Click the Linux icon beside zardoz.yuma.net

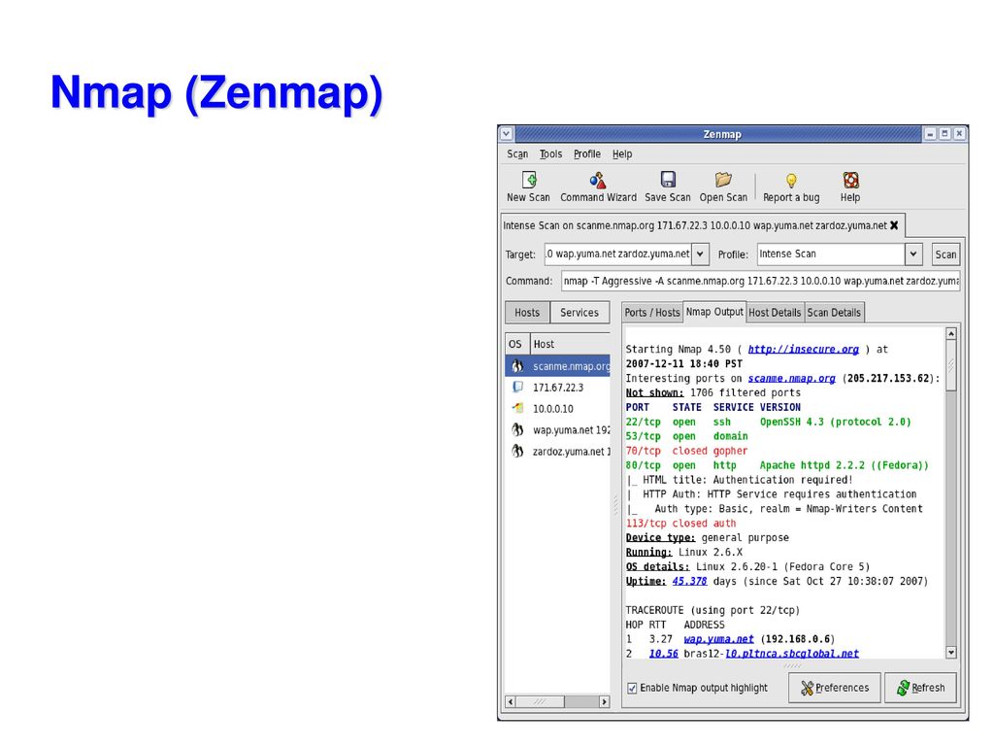(518, 451)
